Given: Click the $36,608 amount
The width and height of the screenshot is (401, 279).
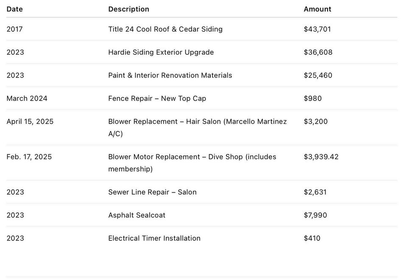Looking at the screenshot, I should 318,52.
